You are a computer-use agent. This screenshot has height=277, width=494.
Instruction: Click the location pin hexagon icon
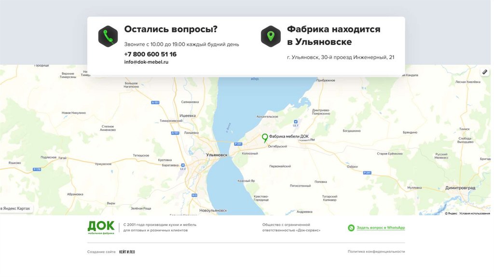click(271, 37)
